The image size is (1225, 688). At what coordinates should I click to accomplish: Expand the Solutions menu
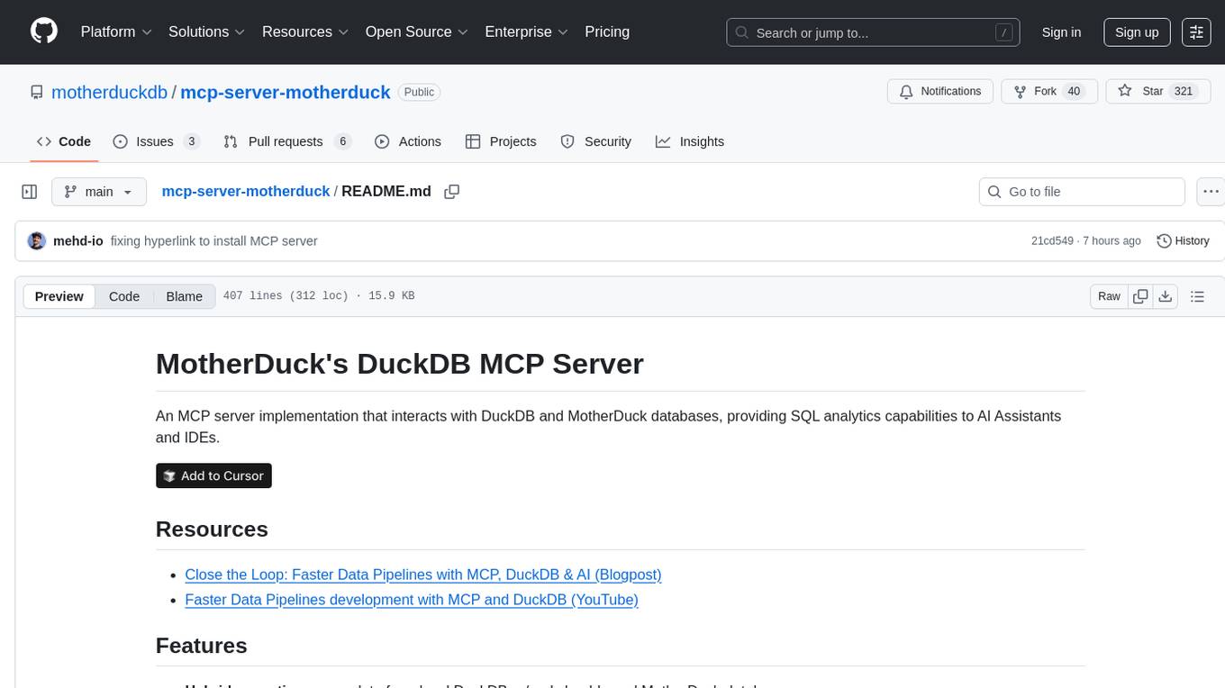[x=207, y=32]
